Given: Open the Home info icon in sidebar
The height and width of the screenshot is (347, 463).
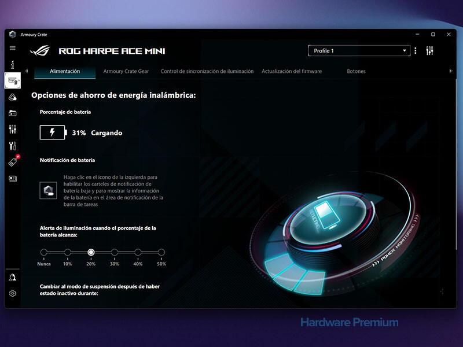Looking at the screenshot, I should coord(12,64).
